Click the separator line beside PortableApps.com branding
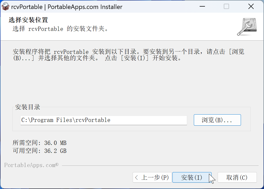Screen dimensions: 264x189 pos(159,166)
